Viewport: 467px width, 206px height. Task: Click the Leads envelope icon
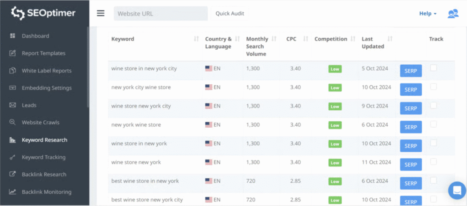click(x=13, y=105)
